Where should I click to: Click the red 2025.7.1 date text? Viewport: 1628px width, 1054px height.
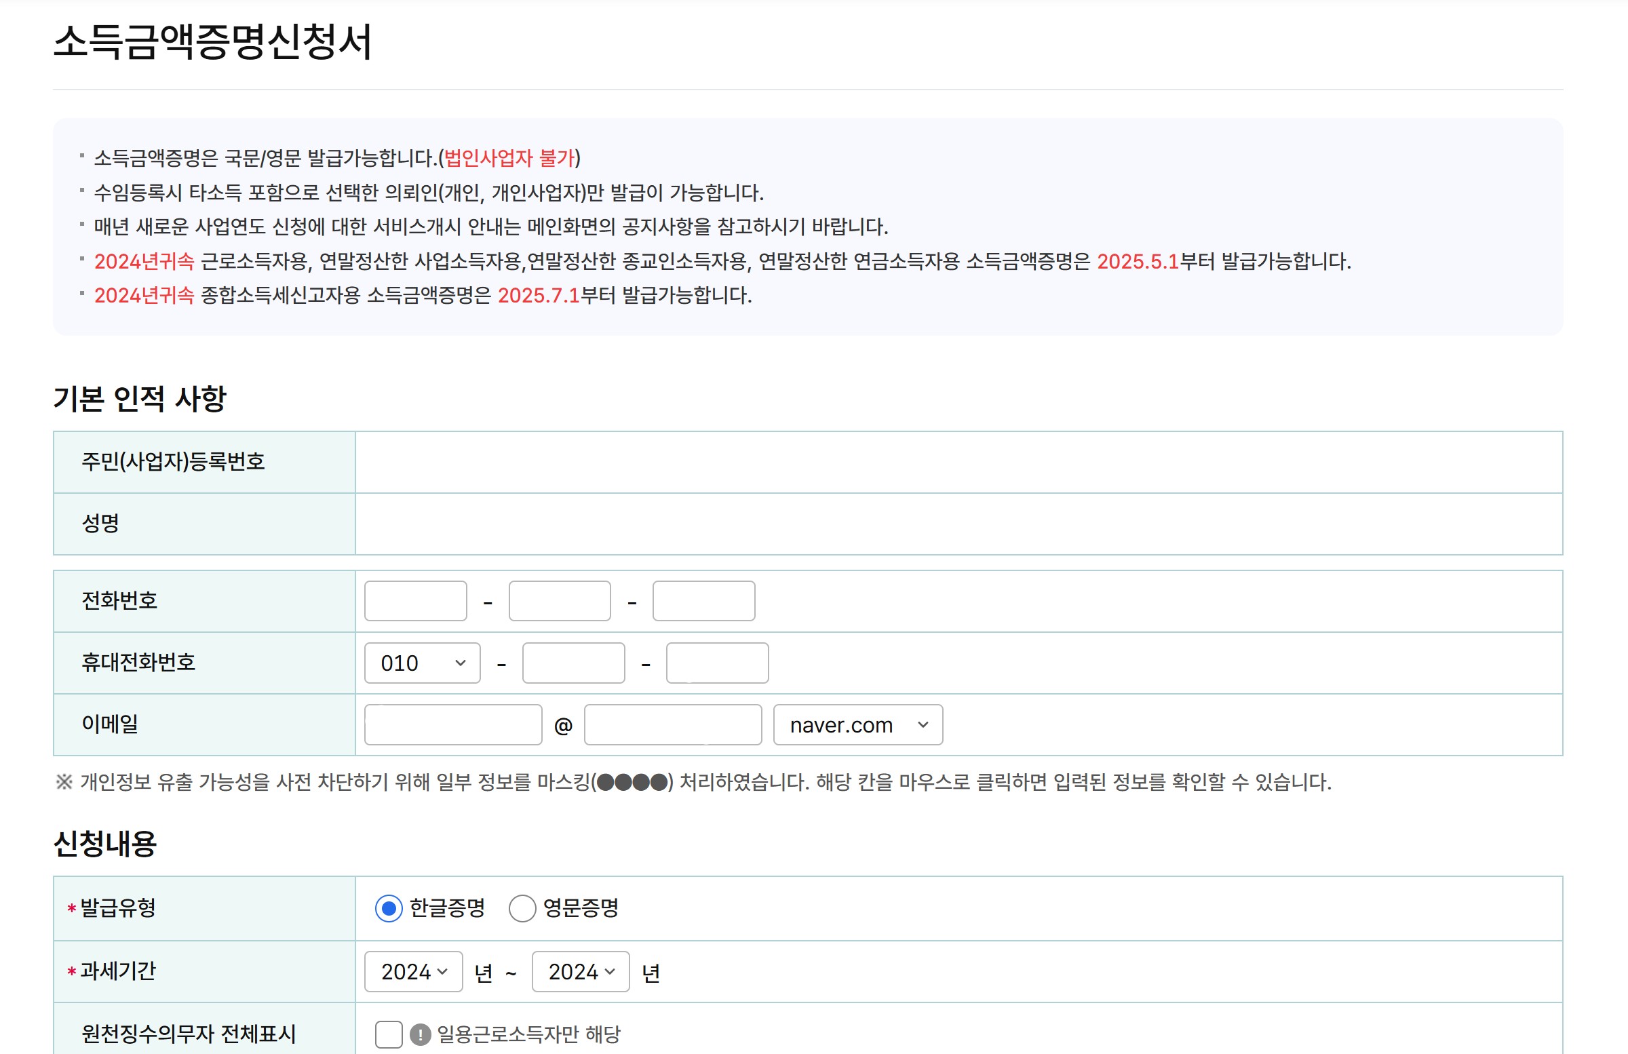pos(539,296)
